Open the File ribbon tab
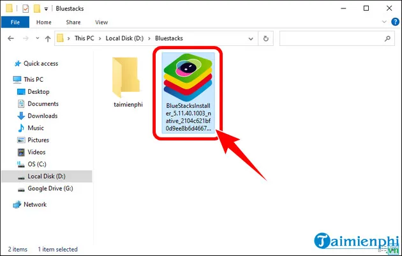 [x=15, y=22]
